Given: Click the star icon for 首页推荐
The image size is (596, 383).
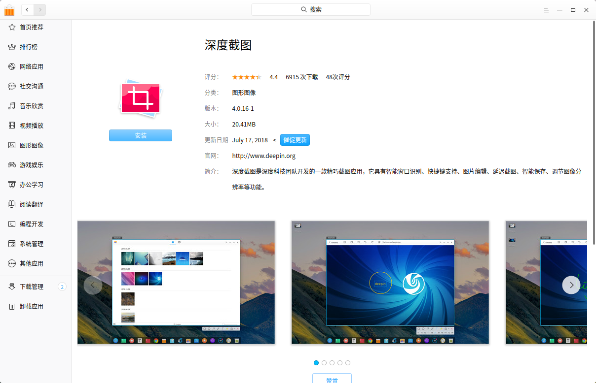Looking at the screenshot, I should tap(12, 27).
